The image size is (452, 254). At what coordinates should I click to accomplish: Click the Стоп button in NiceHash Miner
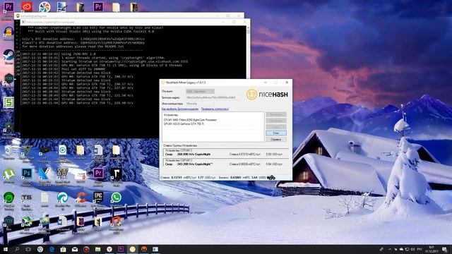[276, 133]
